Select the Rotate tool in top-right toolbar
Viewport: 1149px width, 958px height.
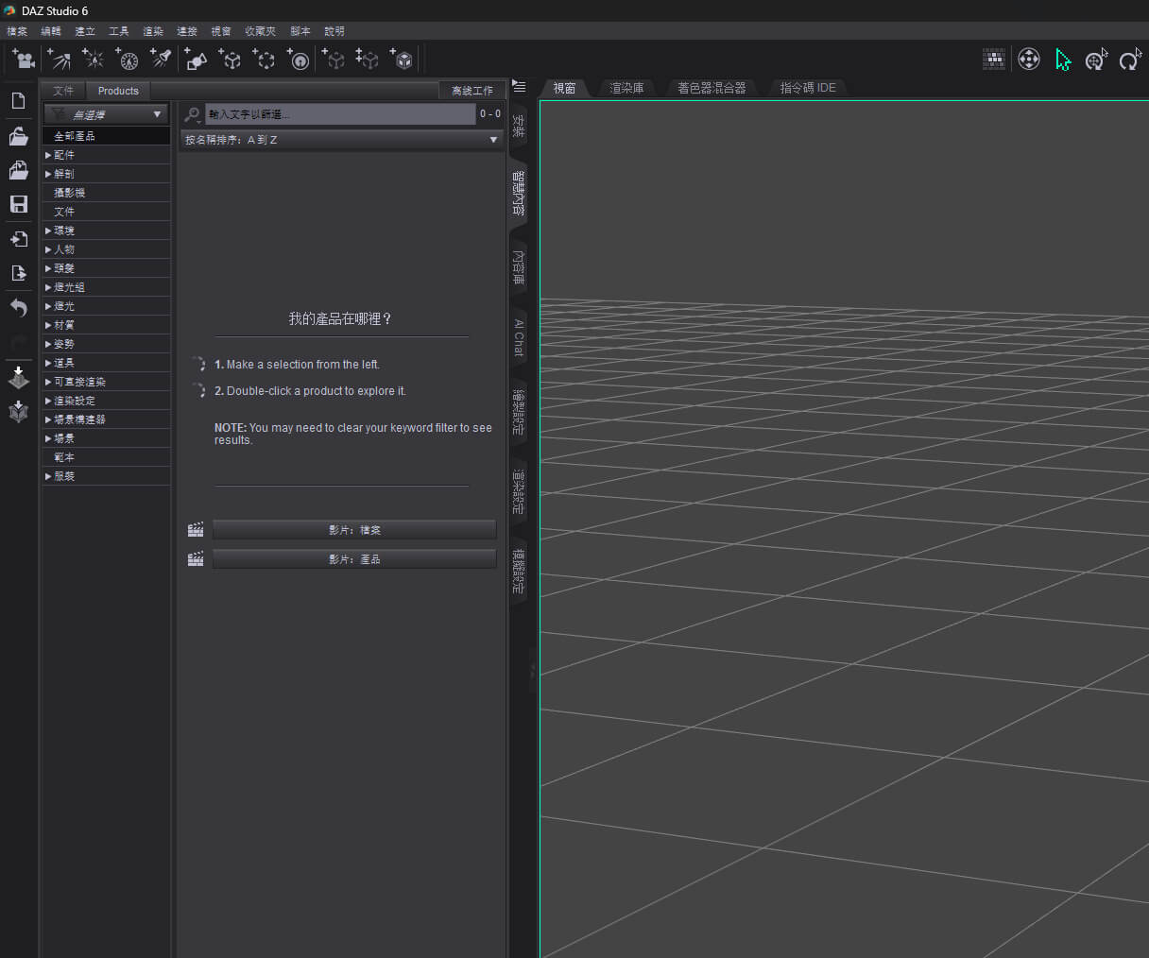click(x=1130, y=60)
